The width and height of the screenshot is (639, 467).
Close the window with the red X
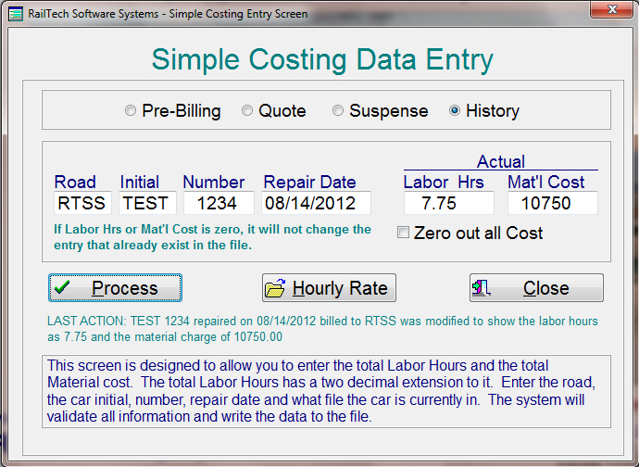pos(611,9)
